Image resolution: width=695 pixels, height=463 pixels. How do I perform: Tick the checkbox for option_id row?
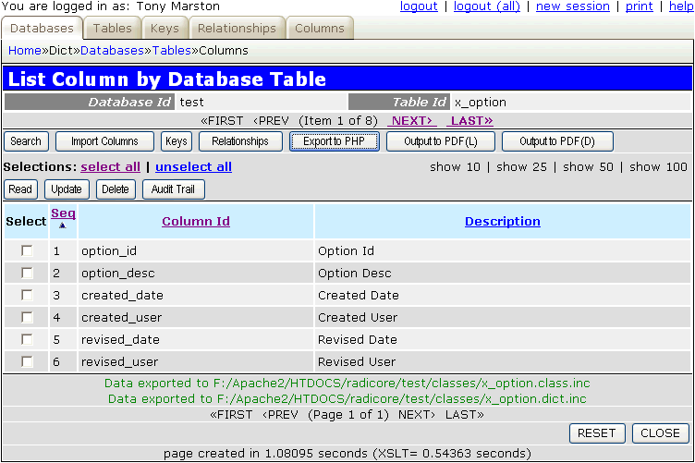pyautogui.click(x=27, y=250)
